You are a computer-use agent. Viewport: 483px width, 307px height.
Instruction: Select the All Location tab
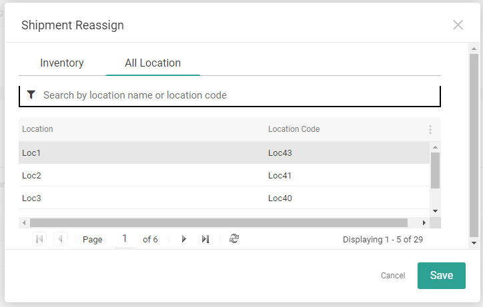[153, 63]
